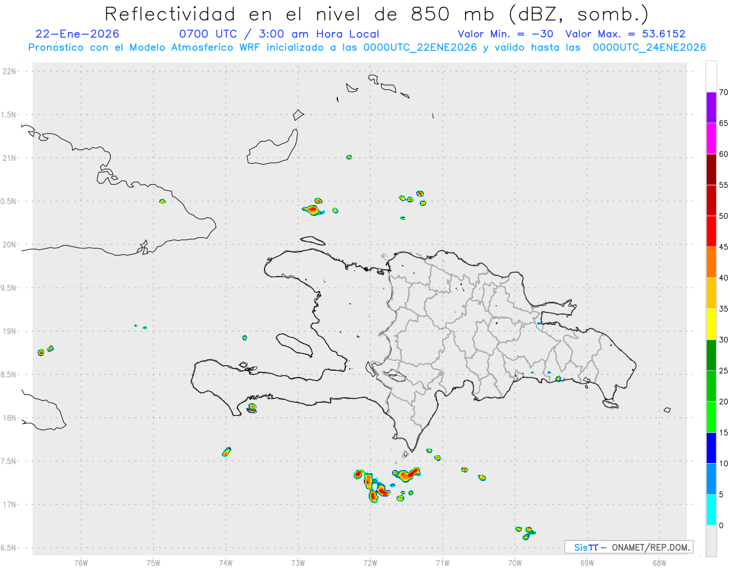Click the '75W' longitude label
Viewport: 740px width, 571px height.
coord(154,562)
